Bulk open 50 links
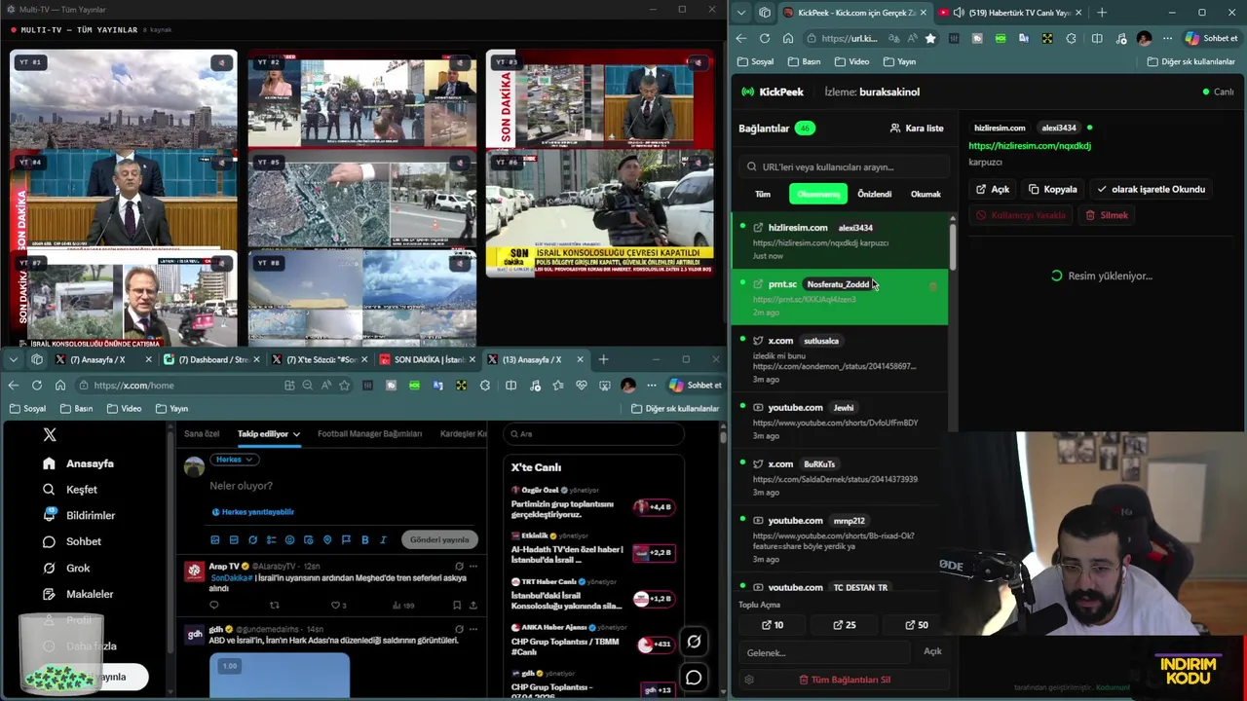Image resolution: width=1247 pixels, height=701 pixels. [x=917, y=625]
